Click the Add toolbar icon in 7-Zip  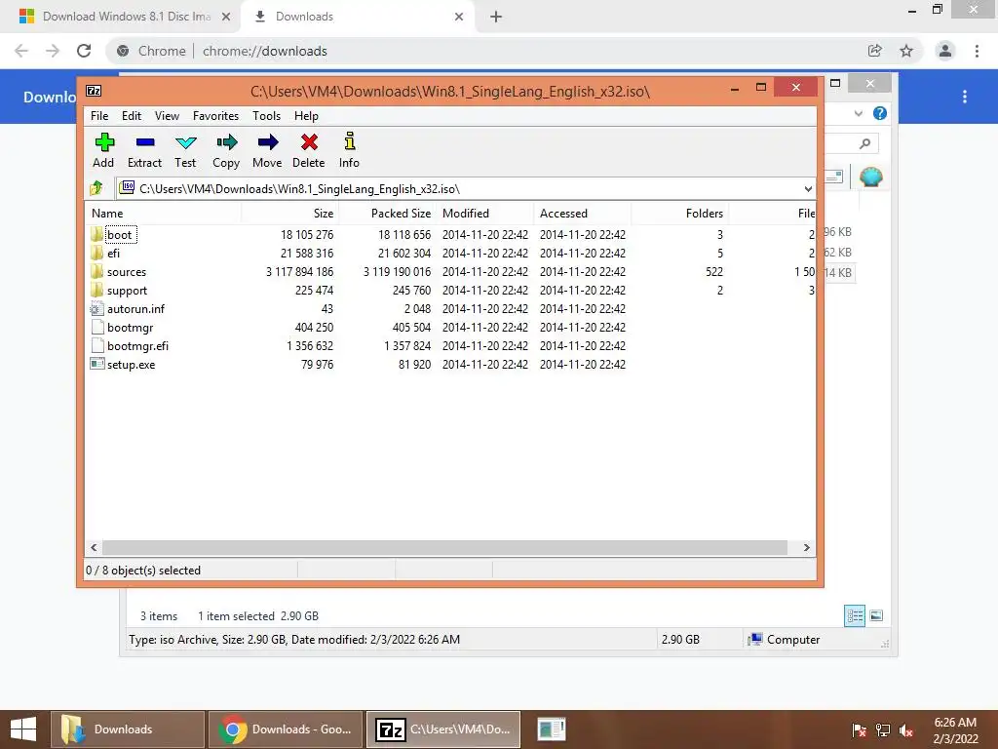(103, 142)
